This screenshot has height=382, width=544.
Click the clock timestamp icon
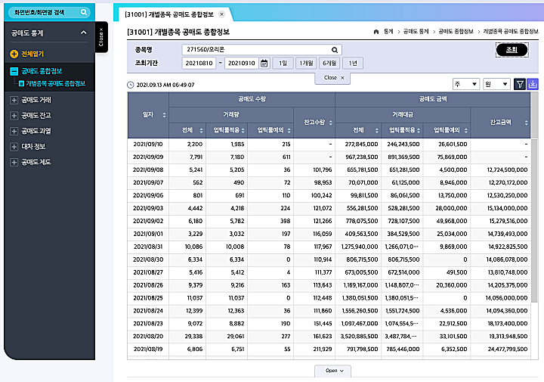pyautogui.click(x=131, y=85)
